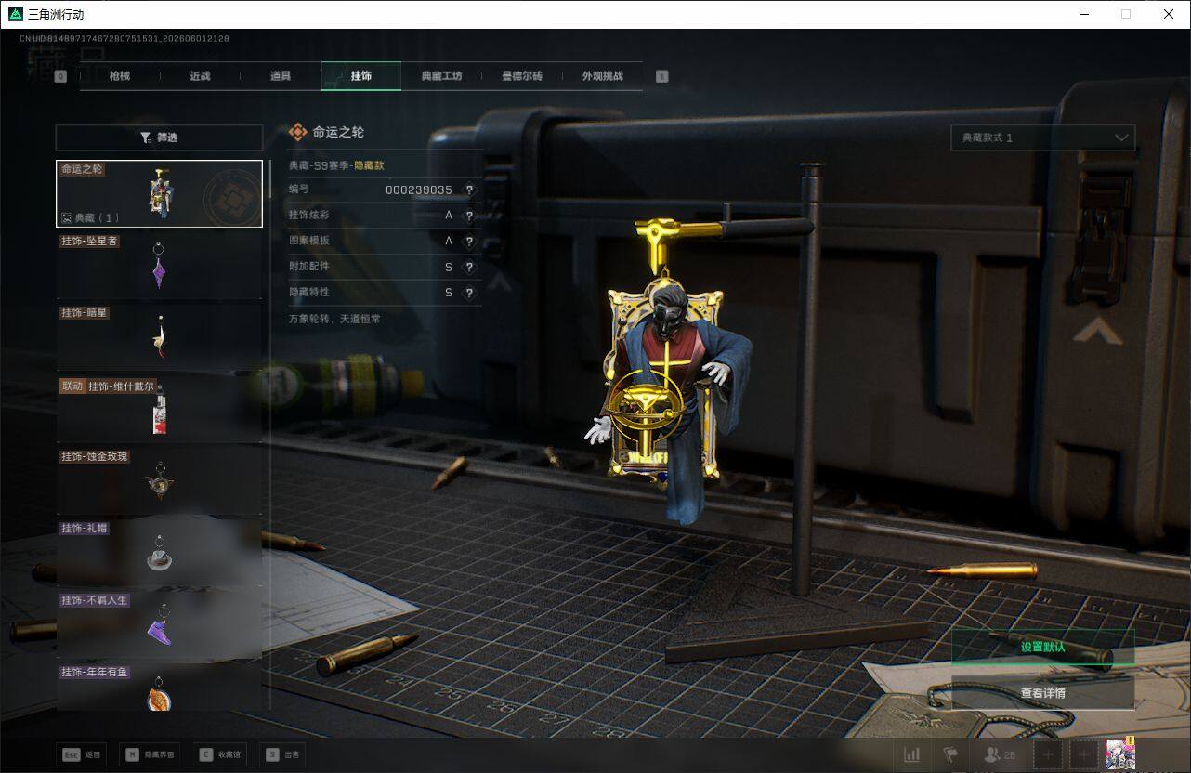The image size is (1191, 773).
Task: Choose the 挂饰-不羁人生 sneaker charm
Action: [159, 624]
